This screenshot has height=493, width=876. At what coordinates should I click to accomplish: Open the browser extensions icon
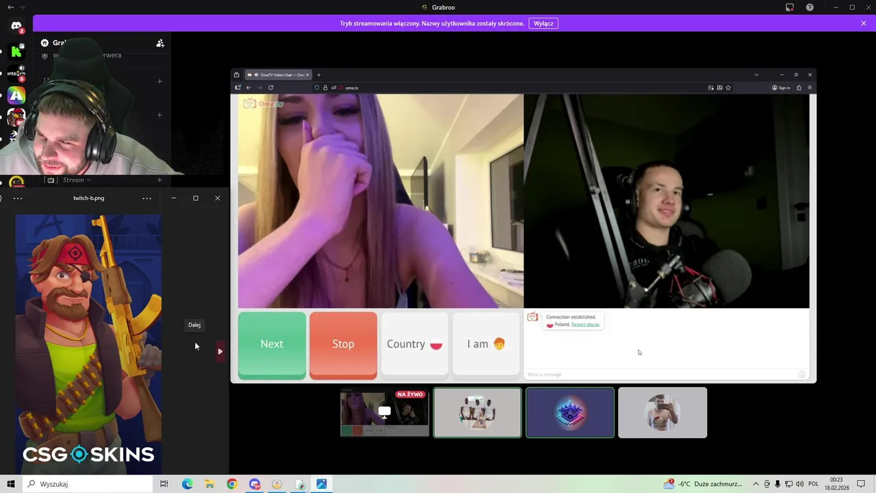click(799, 88)
